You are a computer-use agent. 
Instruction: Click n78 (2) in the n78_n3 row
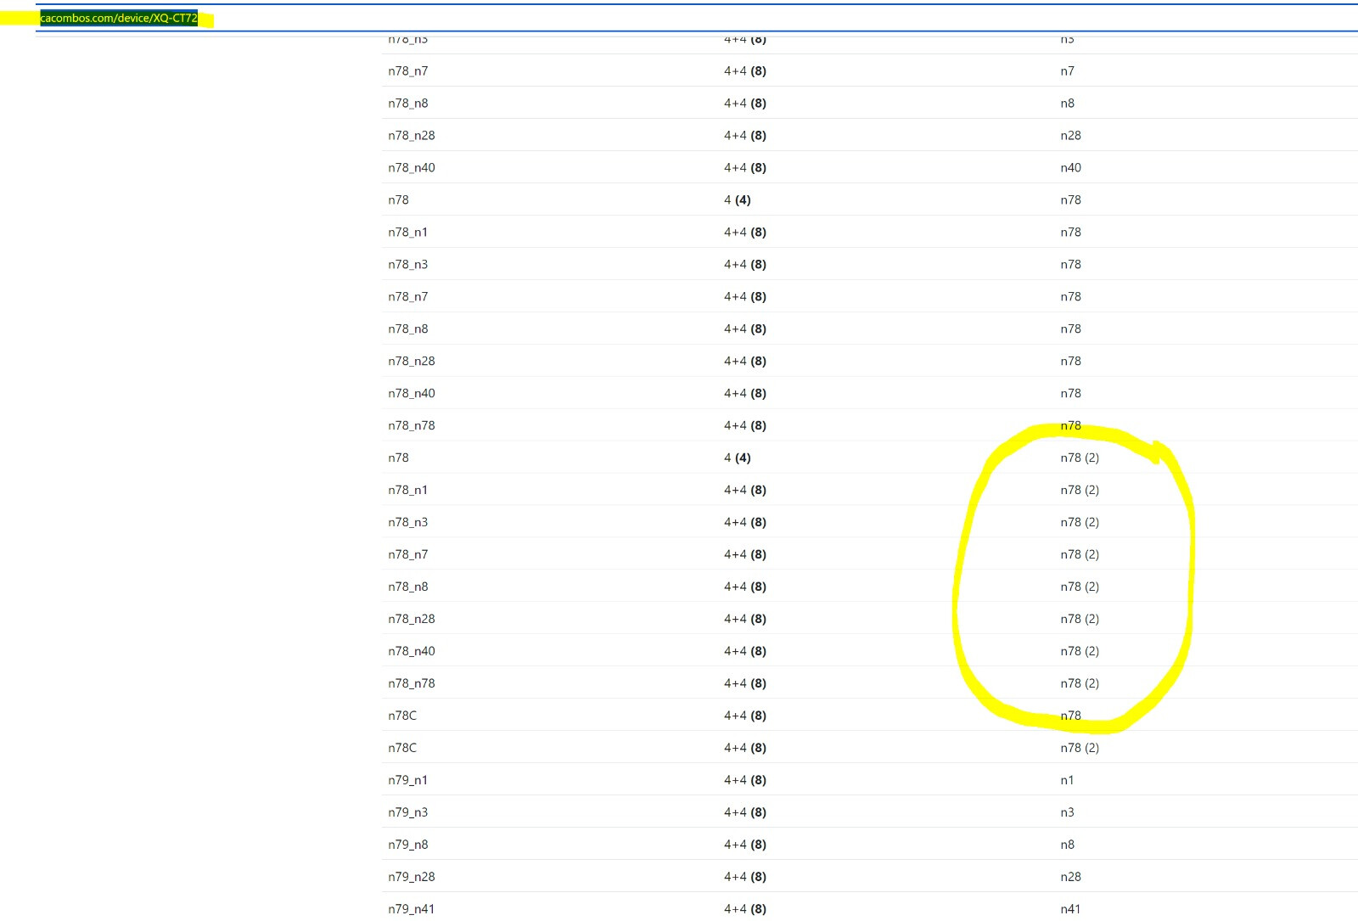point(1079,522)
